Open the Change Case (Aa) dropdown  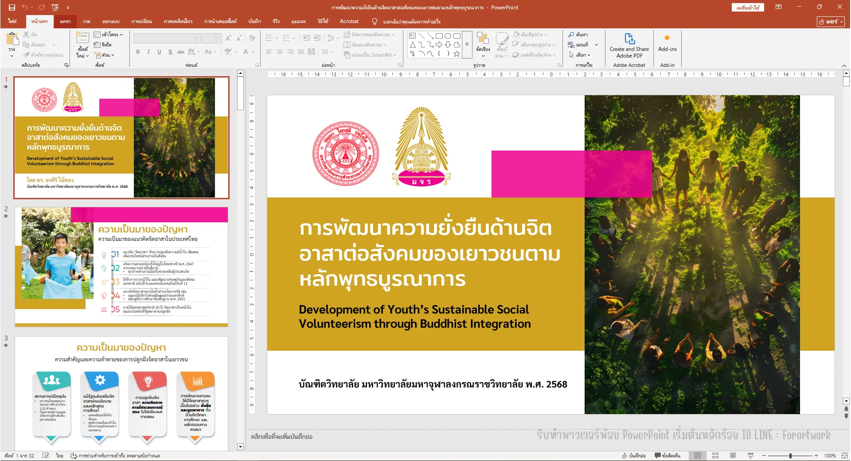[x=211, y=52]
